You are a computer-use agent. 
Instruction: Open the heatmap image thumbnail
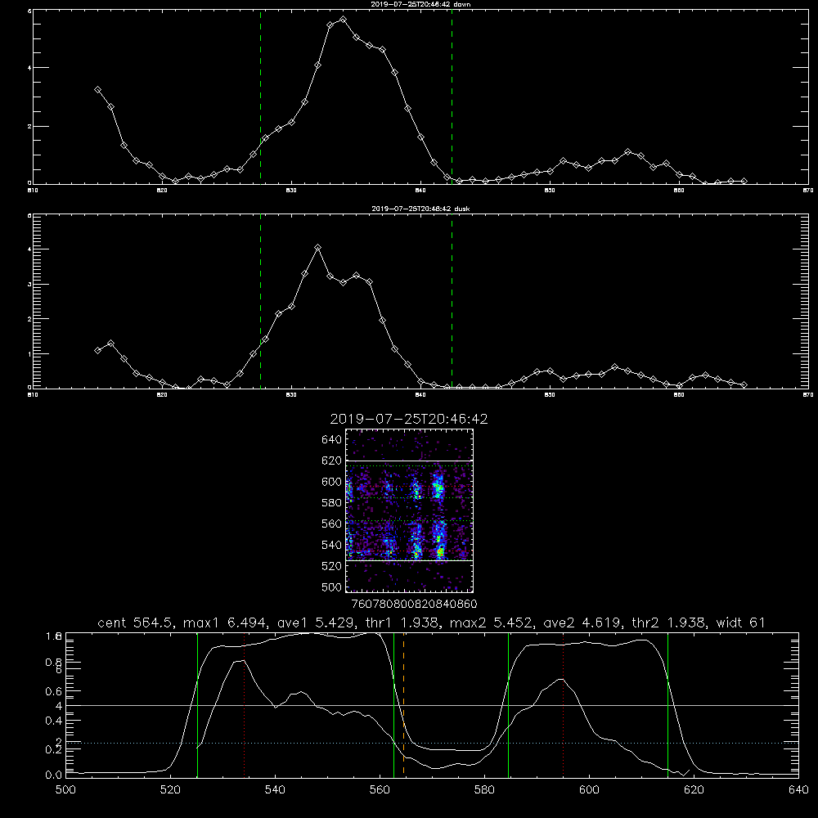pos(409,510)
